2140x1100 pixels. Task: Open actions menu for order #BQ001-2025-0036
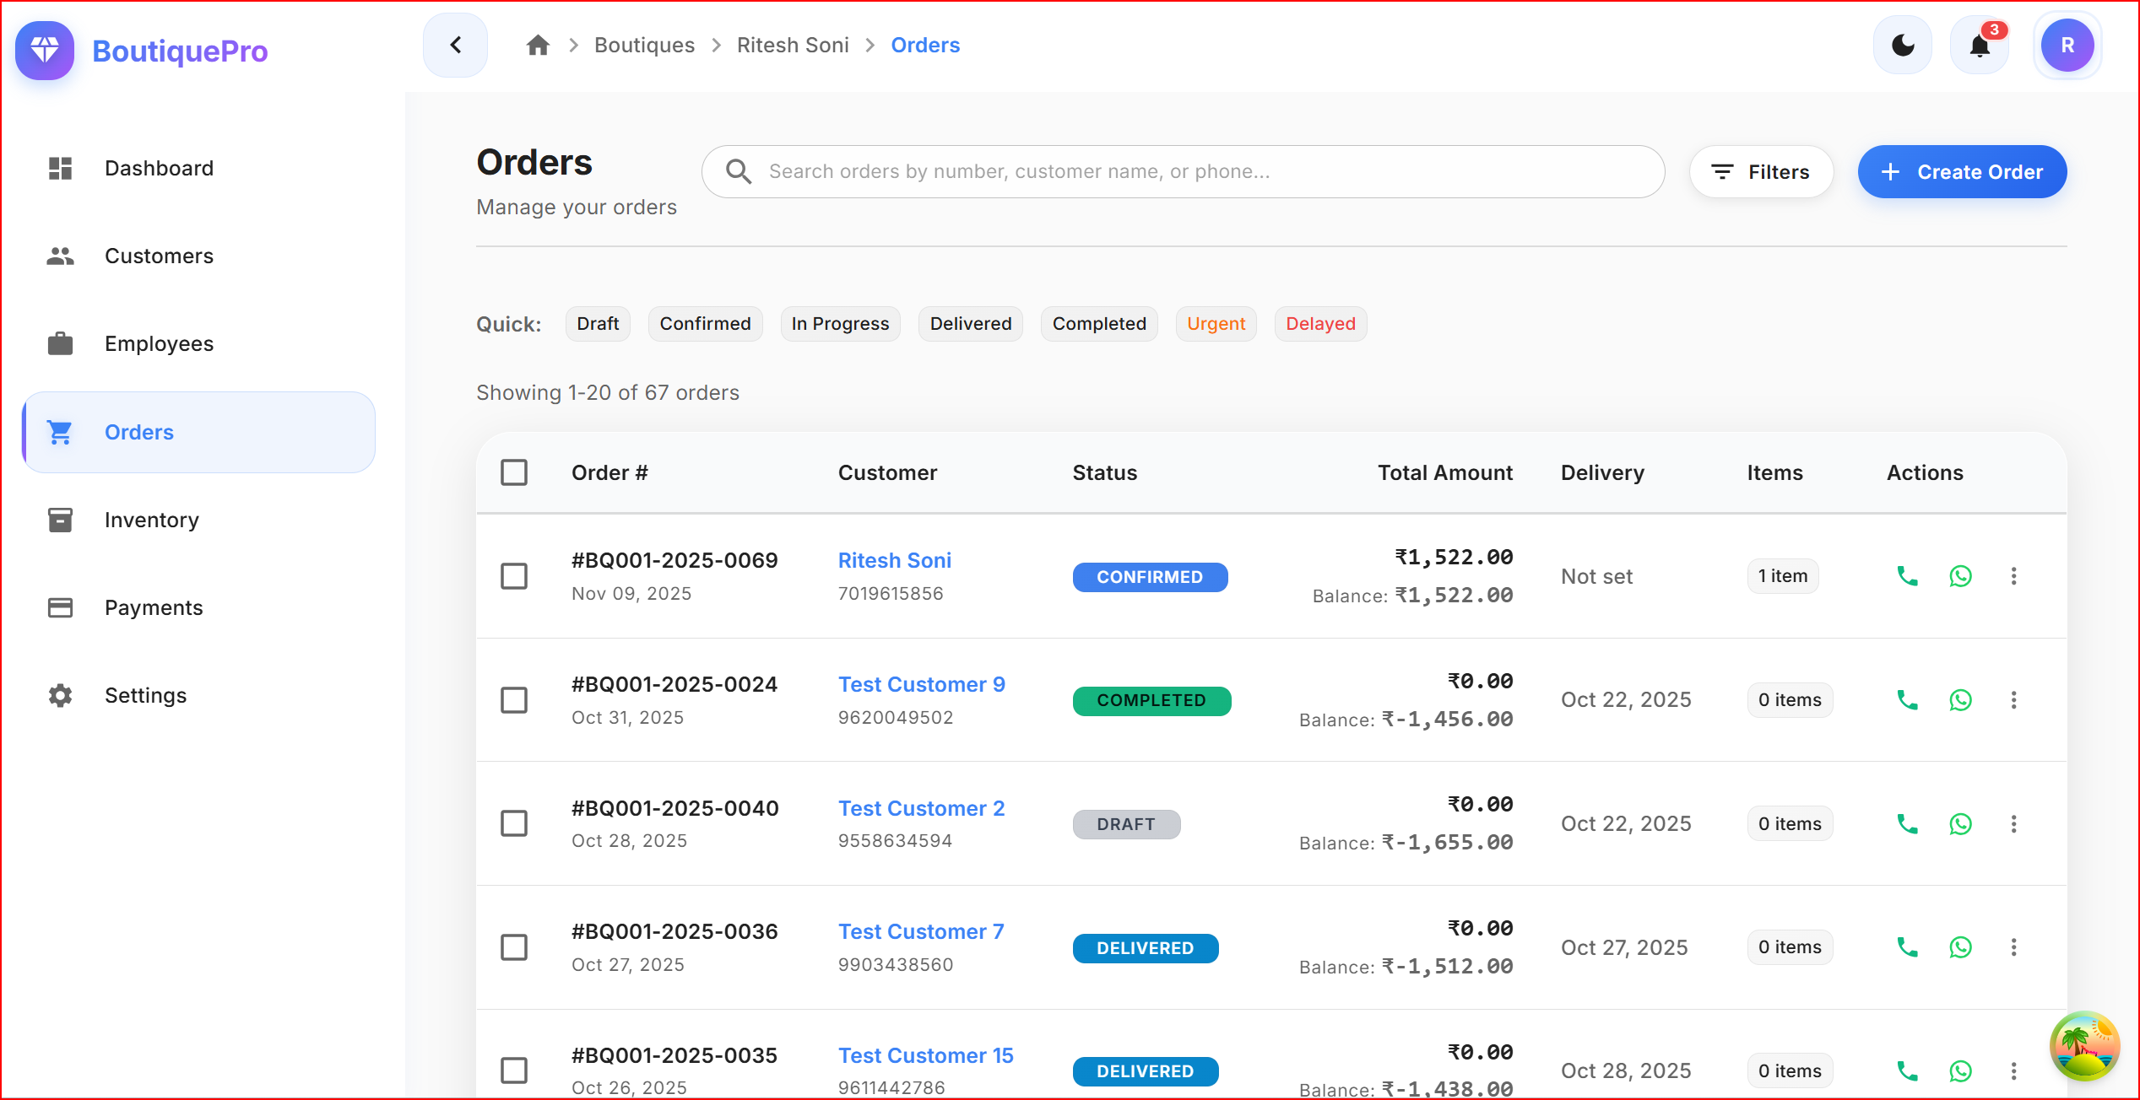[x=2014, y=946]
